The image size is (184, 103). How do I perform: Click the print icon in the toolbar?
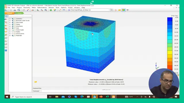click(15, 10)
